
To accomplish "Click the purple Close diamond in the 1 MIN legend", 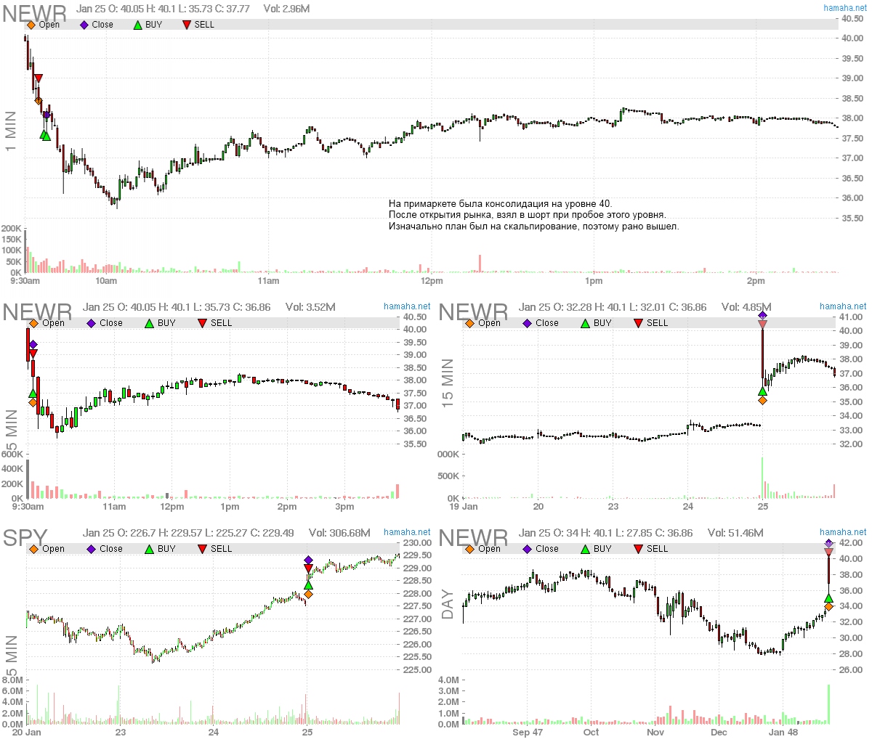I will pyautogui.click(x=84, y=25).
